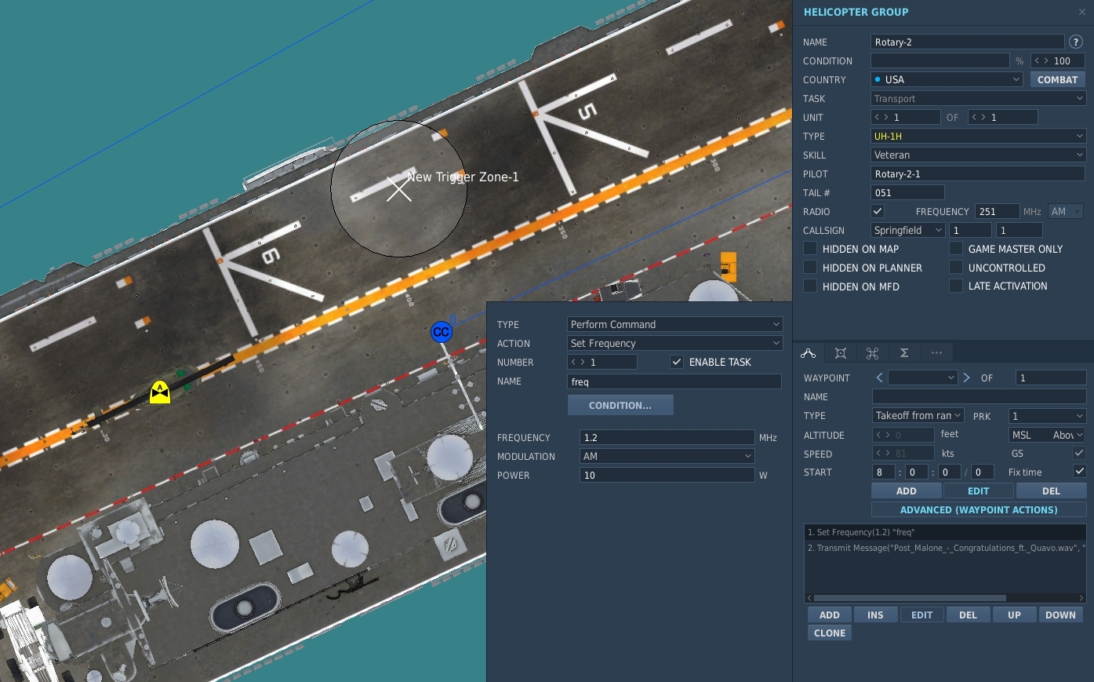
Task: Select the blue CC unit marker
Action: tap(442, 332)
